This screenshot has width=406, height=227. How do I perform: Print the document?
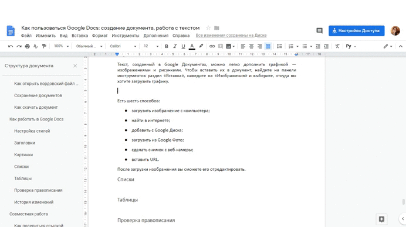pyautogui.click(x=27, y=46)
